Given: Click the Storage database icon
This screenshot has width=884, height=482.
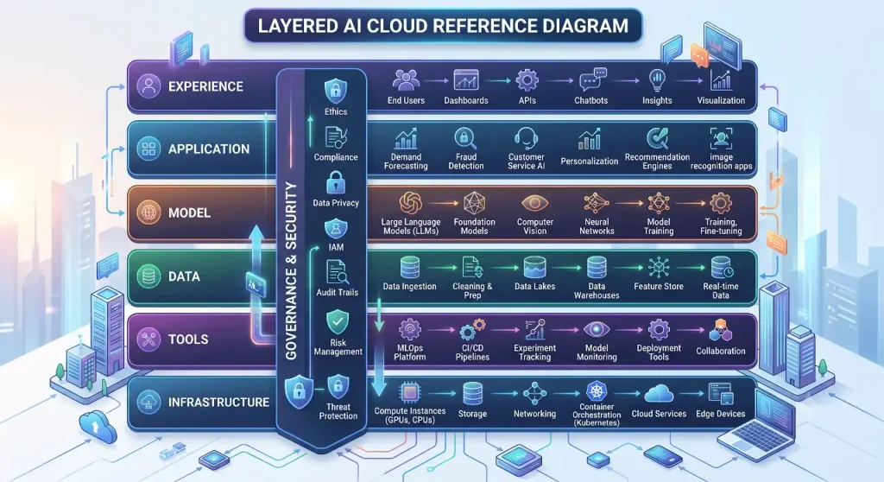Looking at the screenshot, I should 472,393.
